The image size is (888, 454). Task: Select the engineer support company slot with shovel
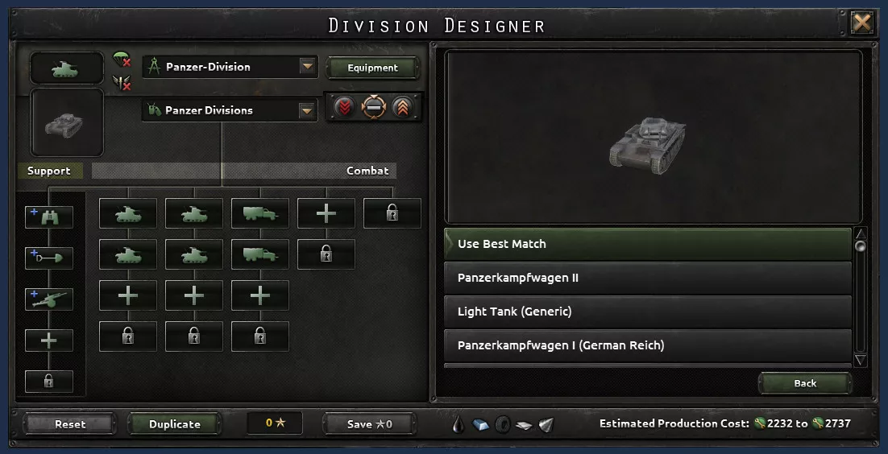point(48,258)
